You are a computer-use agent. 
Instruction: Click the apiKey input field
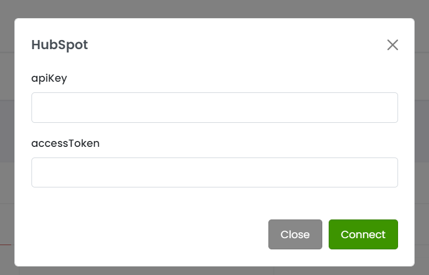[215, 107]
